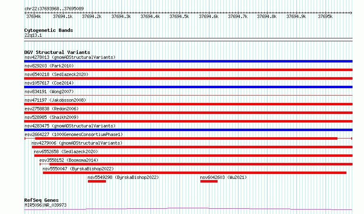
Task: Open nsv4283475 gnomAD variant label
Action: [x=70, y=126]
